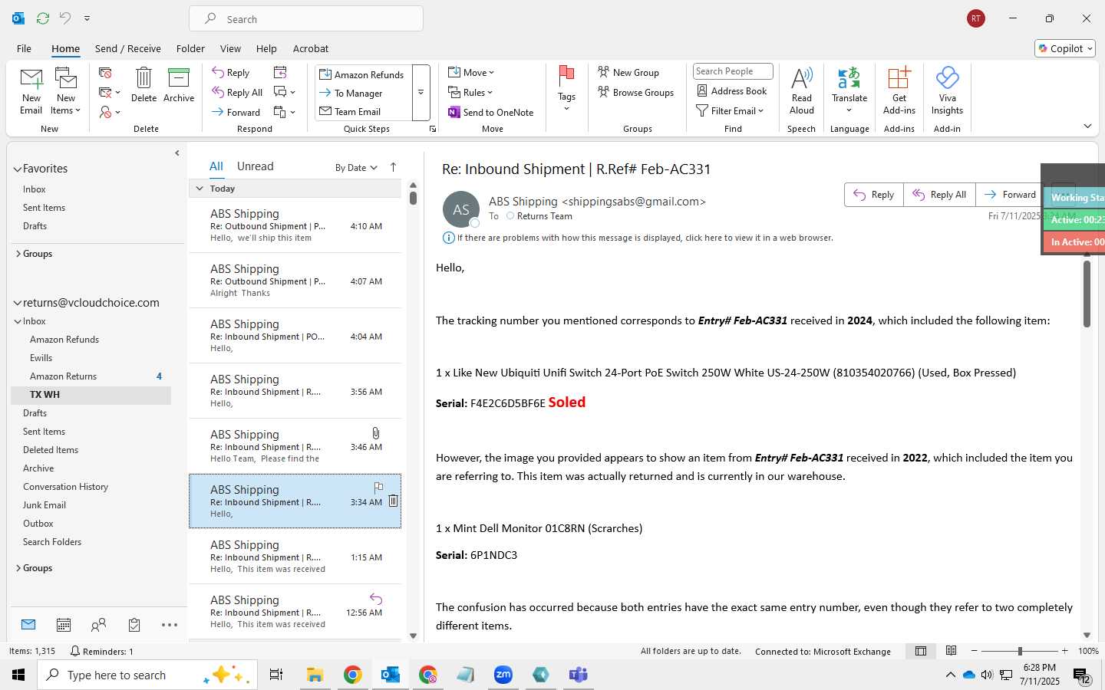Screen dimensions: 1105x690
Task: Open the Tags menu
Action: [x=566, y=89]
